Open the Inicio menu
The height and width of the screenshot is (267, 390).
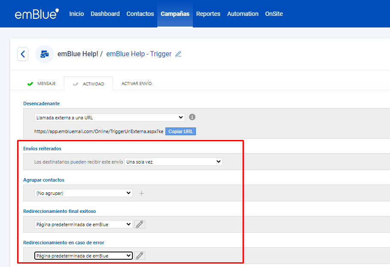point(77,14)
